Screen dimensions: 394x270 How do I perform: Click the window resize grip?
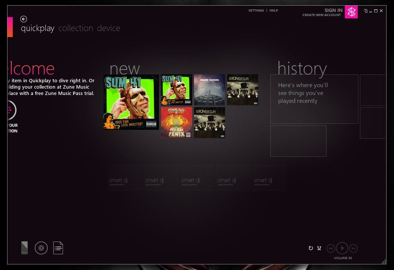384,262
